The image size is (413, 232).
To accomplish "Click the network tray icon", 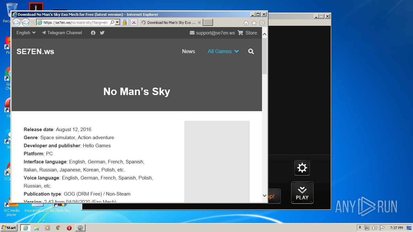I will click(x=367, y=228).
